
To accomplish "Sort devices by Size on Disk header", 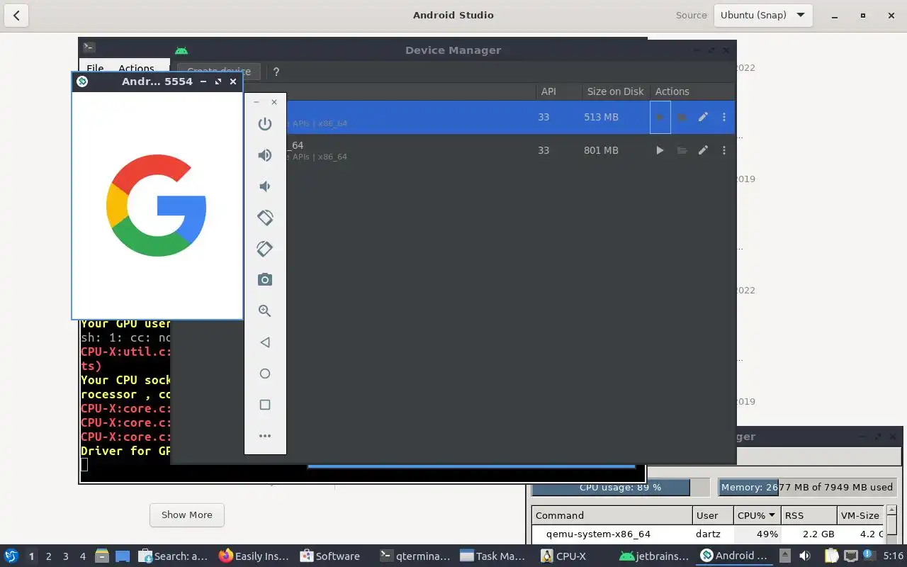I will pos(615,91).
